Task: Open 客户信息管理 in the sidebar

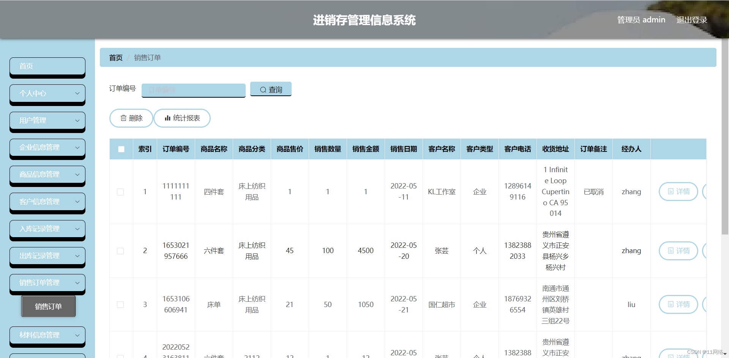Action: click(47, 202)
